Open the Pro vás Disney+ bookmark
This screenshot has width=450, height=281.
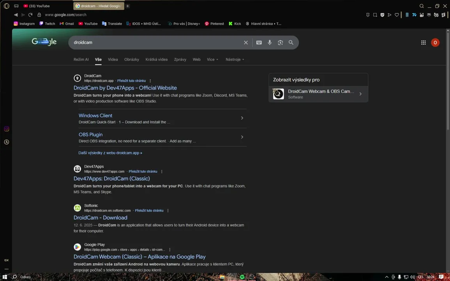(x=184, y=23)
